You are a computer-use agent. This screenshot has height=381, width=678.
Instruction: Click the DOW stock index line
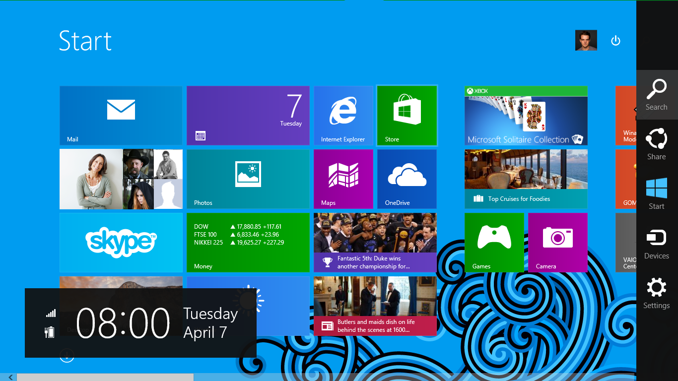pos(238,227)
